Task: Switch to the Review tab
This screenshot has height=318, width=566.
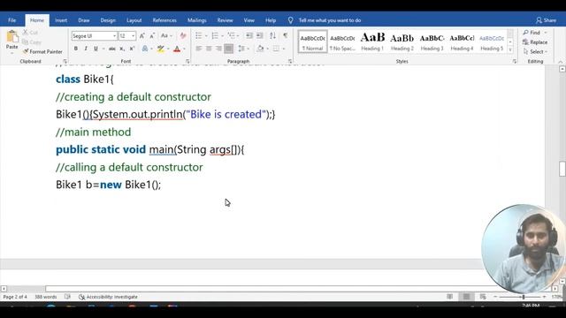Action: (225, 20)
